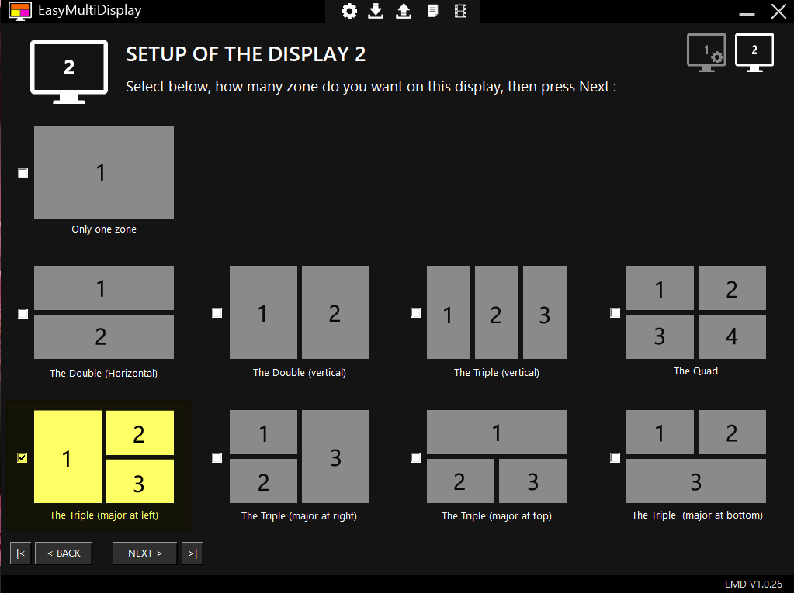Image resolution: width=794 pixels, height=593 pixels.
Task: Tick The Double (vertical) checkbox
Action: click(217, 313)
